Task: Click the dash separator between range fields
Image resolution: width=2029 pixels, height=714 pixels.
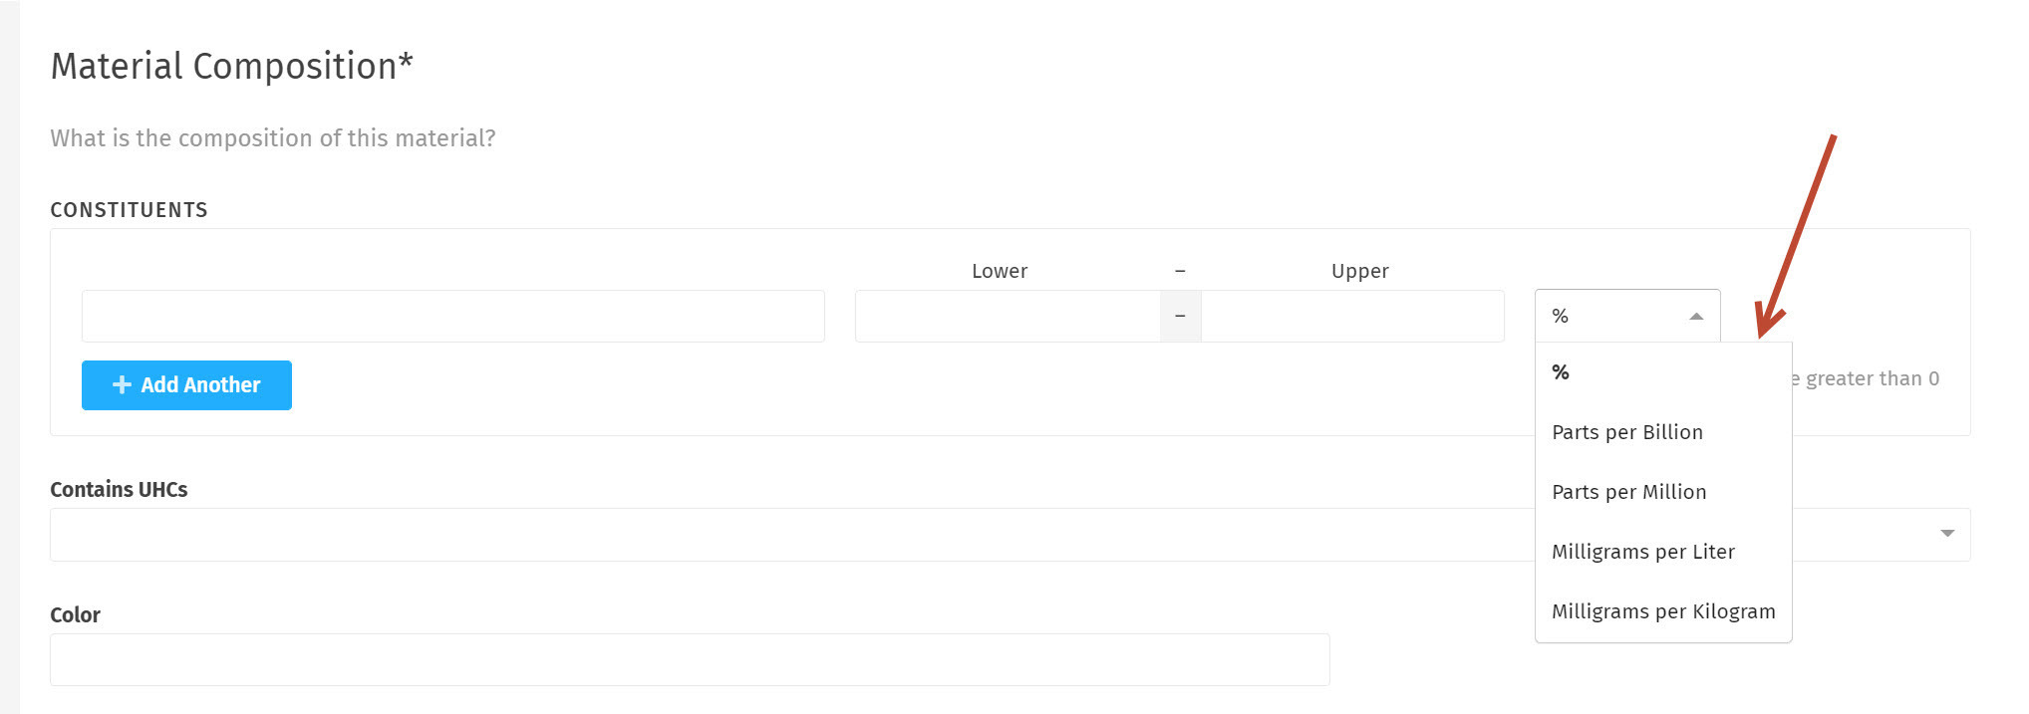Action: click(1180, 316)
